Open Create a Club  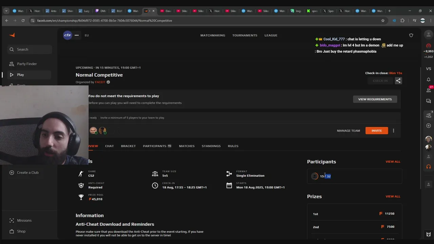click(28, 172)
